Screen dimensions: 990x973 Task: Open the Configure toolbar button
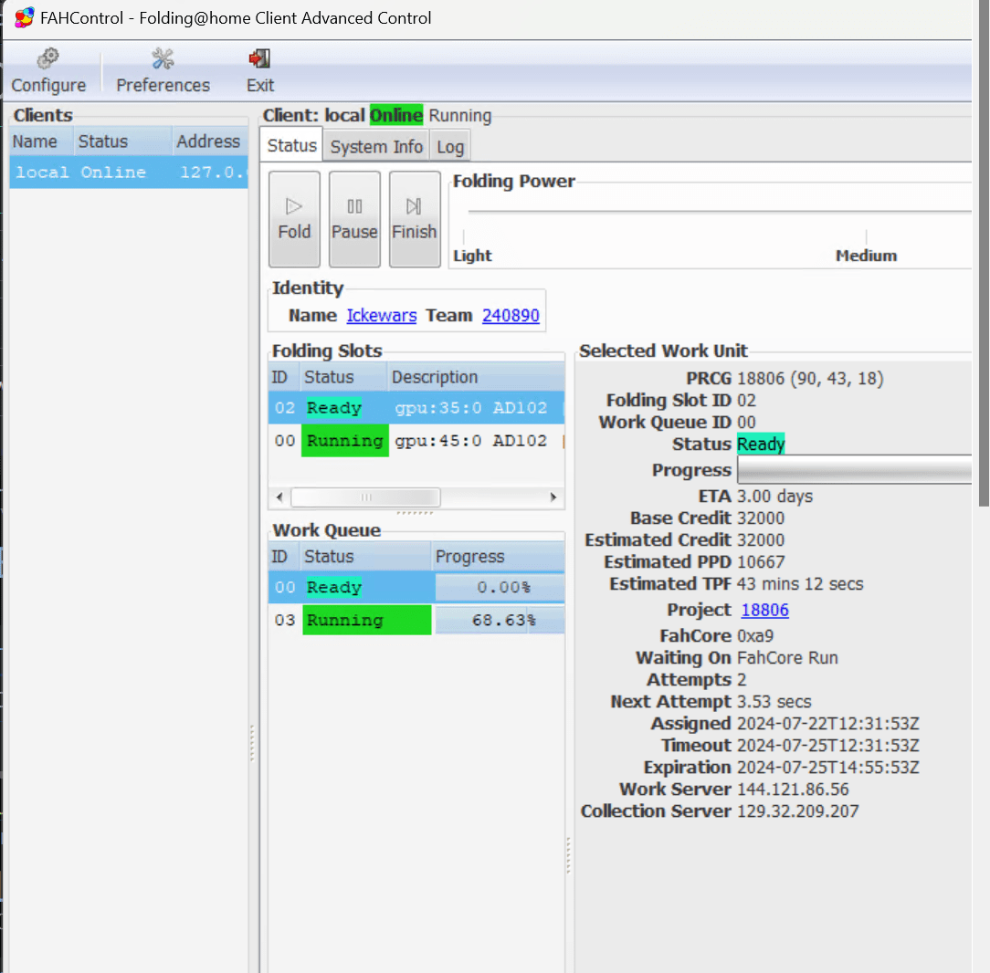[48, 70]
